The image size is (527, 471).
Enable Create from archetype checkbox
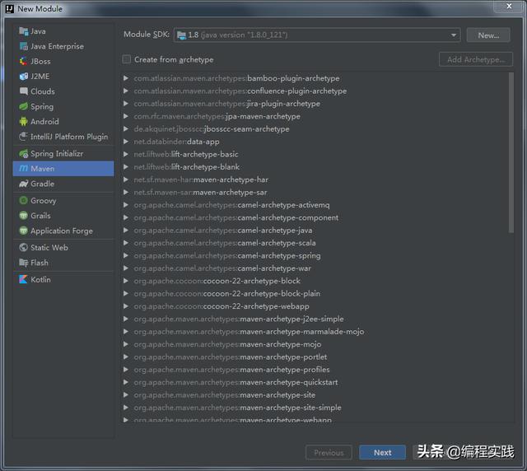click(127, 59)
